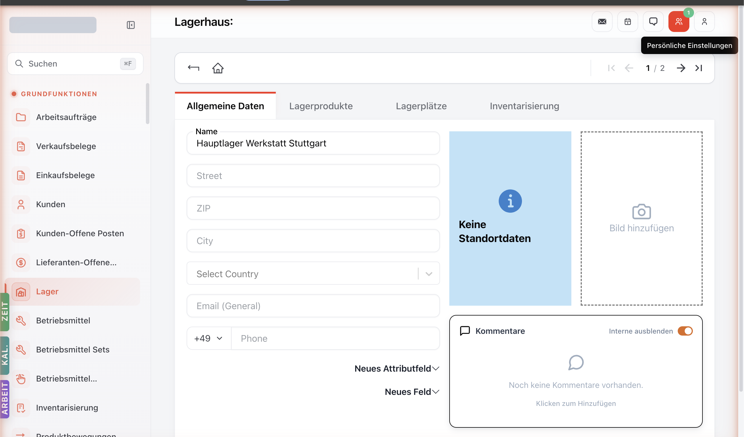Click the Betriebsmittel wrench icon
This screenshot has height=437, width=744.
pyautogui.click(x=21, y=321)
